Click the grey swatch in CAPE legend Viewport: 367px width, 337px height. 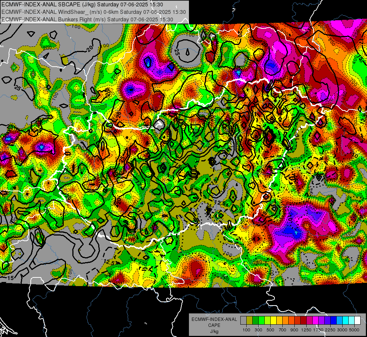point(243,321)
